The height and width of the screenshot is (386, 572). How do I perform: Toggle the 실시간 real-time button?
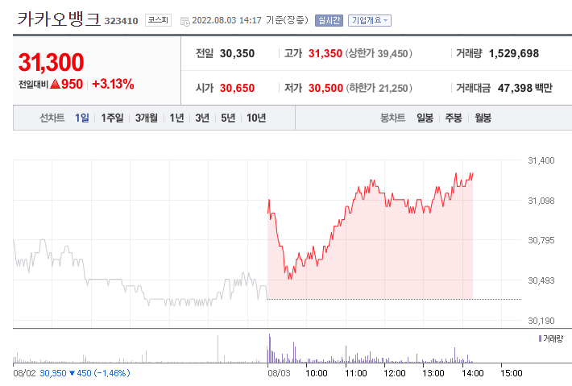pos(329,20)
